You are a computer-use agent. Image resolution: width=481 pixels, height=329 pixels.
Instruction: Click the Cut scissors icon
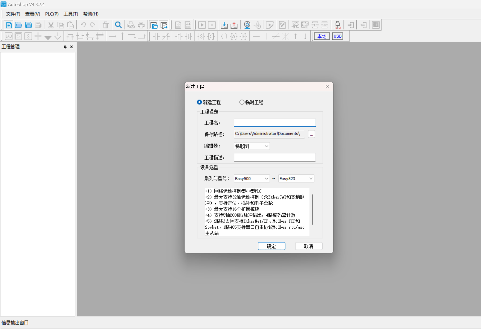coord(51,25)
